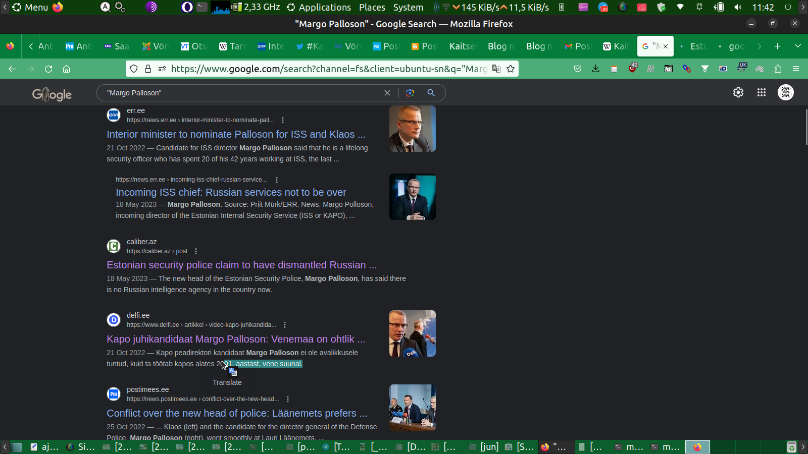
Task: Open more options for the interior-minister err.ee result
Action: [283, 120]
